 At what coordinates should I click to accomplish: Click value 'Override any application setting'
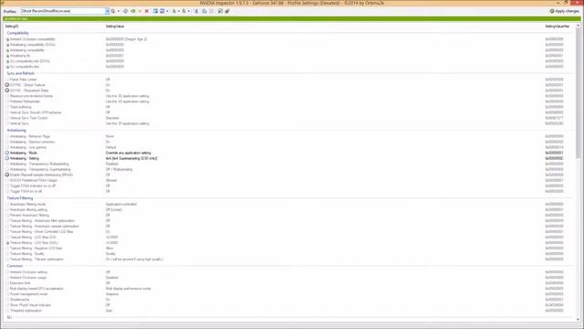128,153
